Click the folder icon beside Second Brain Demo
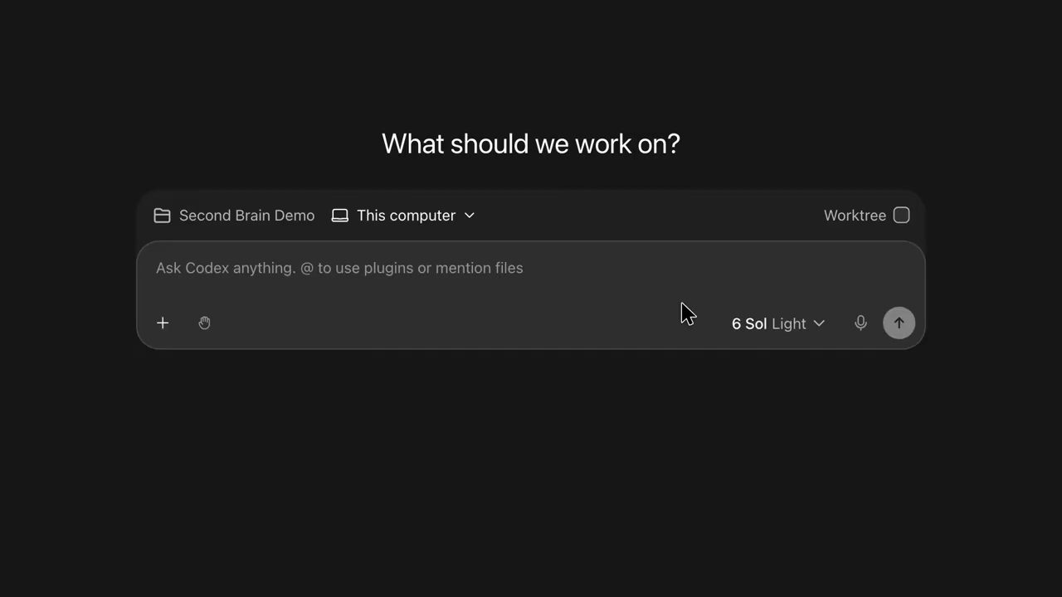Image resolution: width=1062 pixels, height=597 pixels. point(162,216)
